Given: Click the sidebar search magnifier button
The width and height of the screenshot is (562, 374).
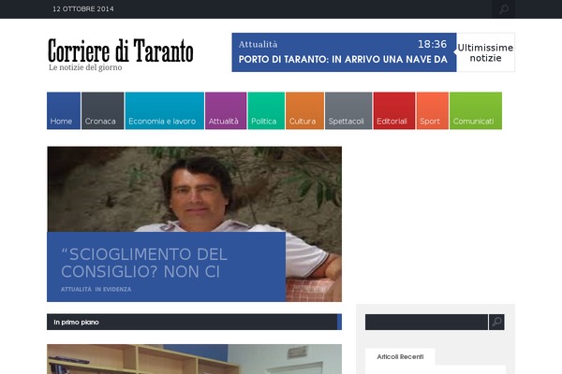Looking at the screenshot, I should pos(496,322).
